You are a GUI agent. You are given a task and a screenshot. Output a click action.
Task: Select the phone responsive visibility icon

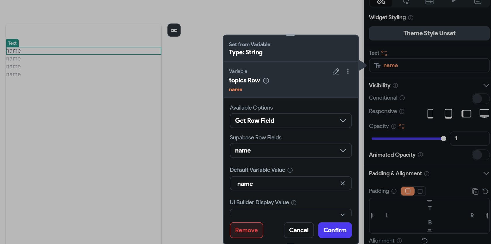430,114
